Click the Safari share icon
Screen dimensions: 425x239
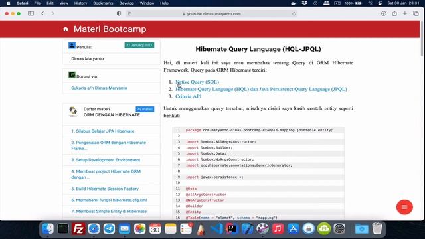pos(394,13)
